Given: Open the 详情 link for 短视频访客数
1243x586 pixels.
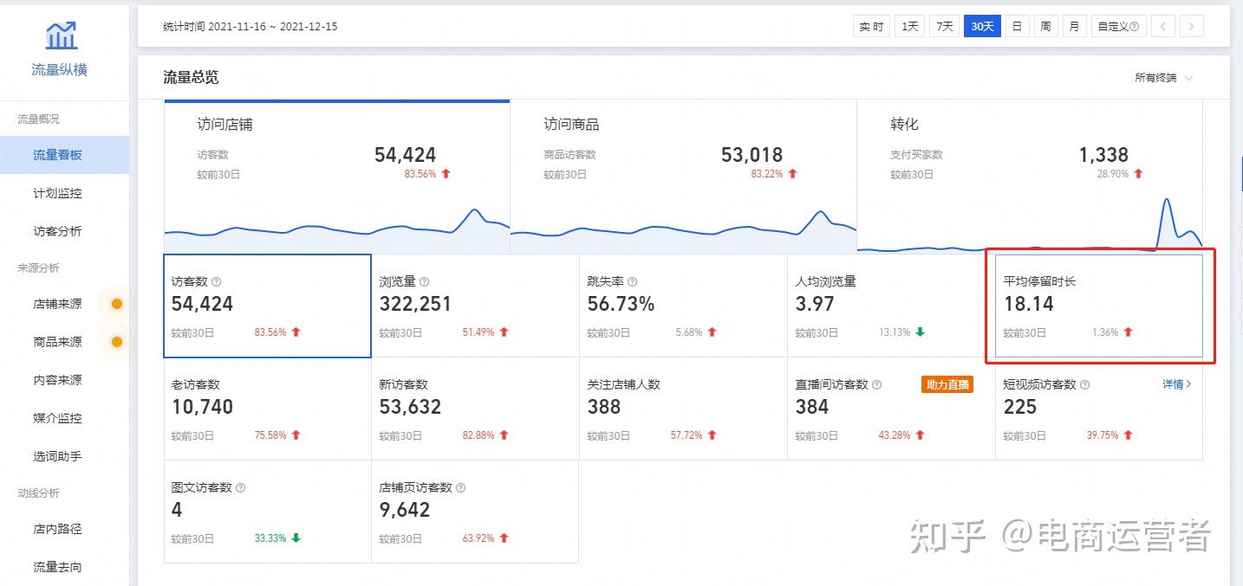Looking at the screenshot, I should coord(1177,384).
